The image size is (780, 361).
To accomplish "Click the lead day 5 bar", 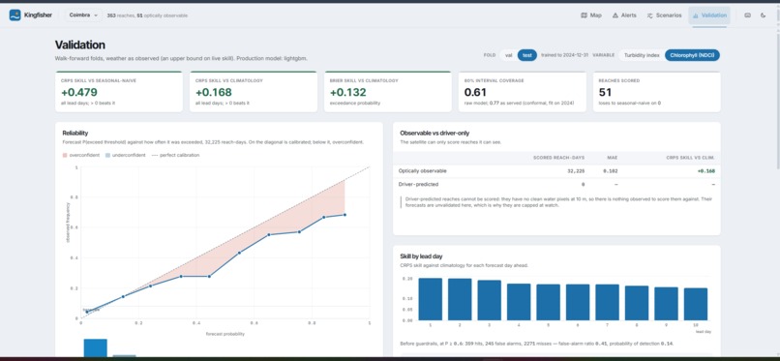I will tap(548, 302).
